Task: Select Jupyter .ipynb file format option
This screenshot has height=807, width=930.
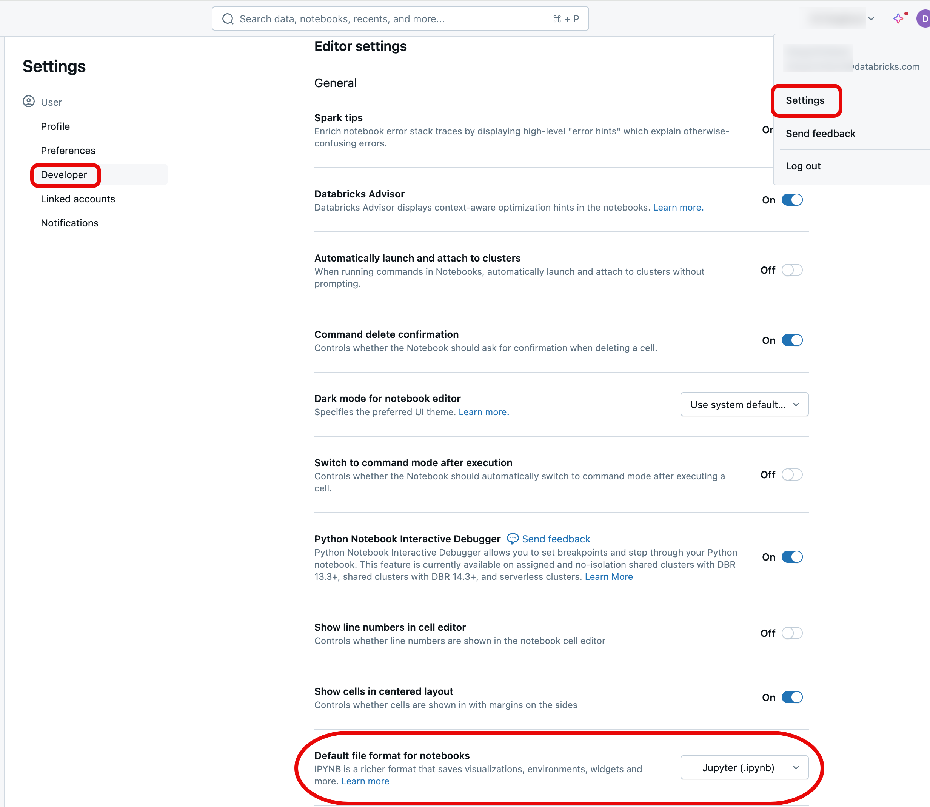Action: (744, 767)
